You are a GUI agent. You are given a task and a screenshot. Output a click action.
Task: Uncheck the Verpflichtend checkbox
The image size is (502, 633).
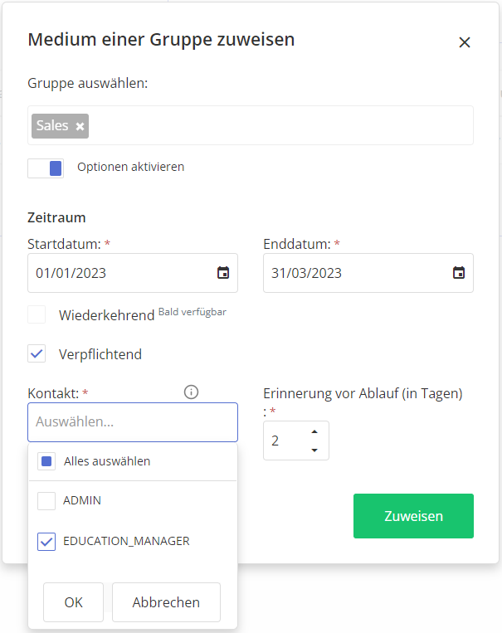coord(37,354)
